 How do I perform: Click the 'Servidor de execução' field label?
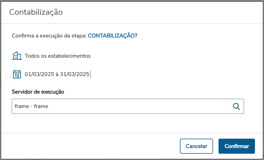[x=38, y=92]
